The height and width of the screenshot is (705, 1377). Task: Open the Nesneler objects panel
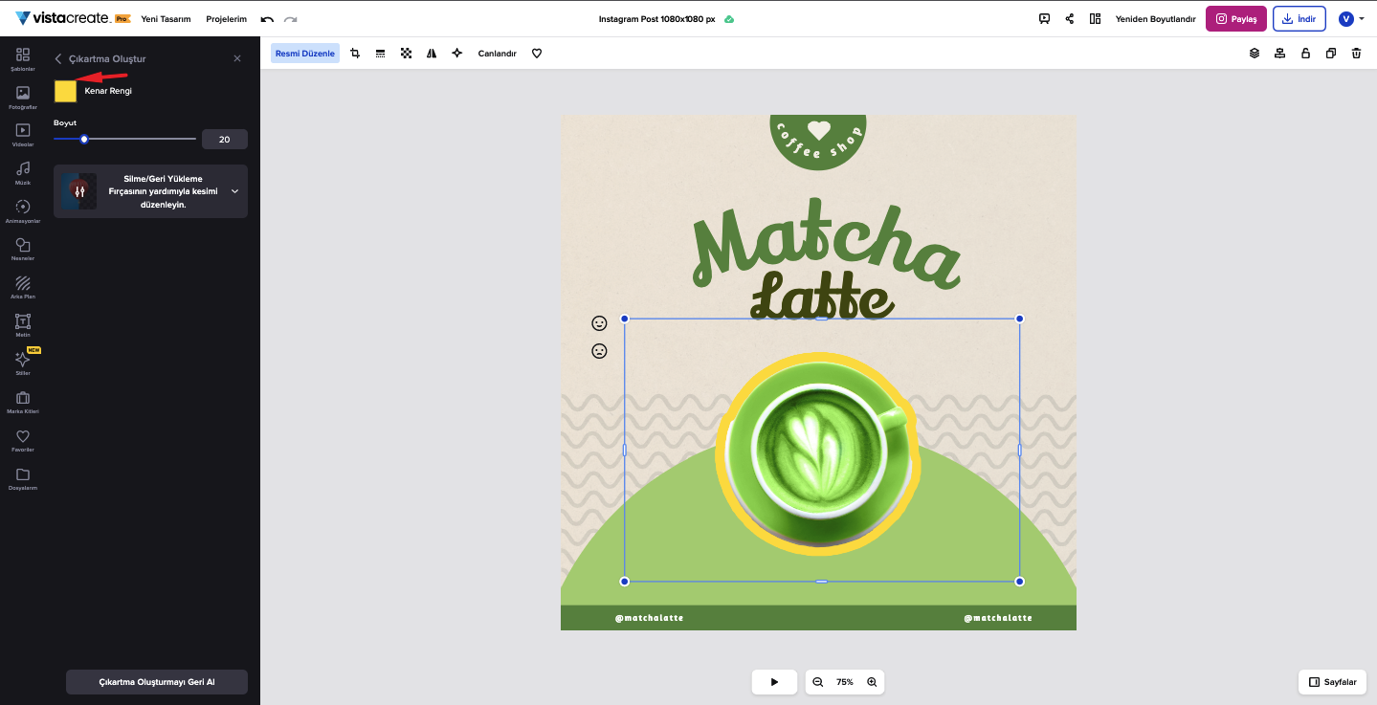(x=23, y=250)
